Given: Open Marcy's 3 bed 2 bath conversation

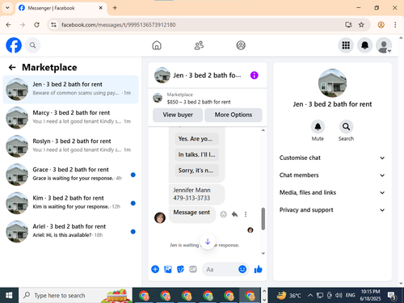Looking at the screenshot, I should coord(70,118).
